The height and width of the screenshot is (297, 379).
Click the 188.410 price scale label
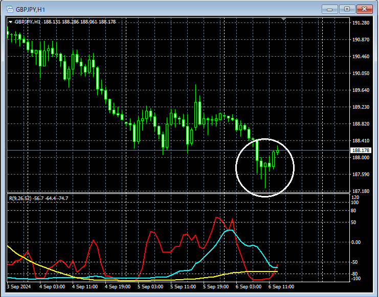point(361,140)
